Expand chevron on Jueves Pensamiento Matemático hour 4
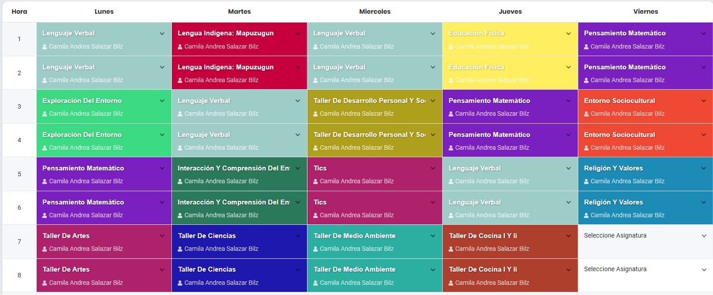This screenshot has height=295, width=713. coord(568,135)
